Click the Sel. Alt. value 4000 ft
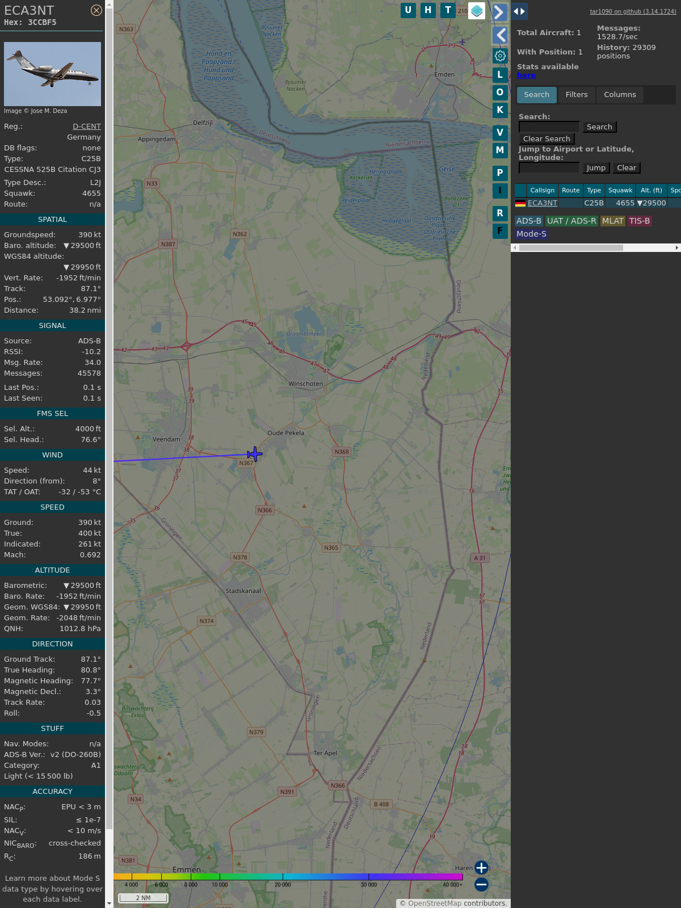 (88, 429)
